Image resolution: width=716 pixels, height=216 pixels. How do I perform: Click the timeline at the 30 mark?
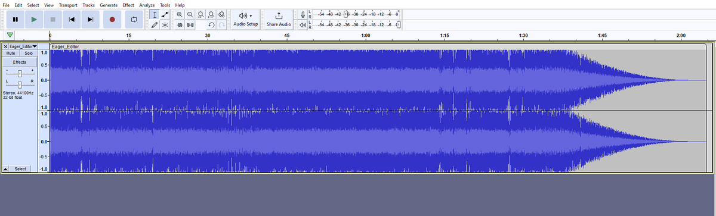tap(208, 36)
